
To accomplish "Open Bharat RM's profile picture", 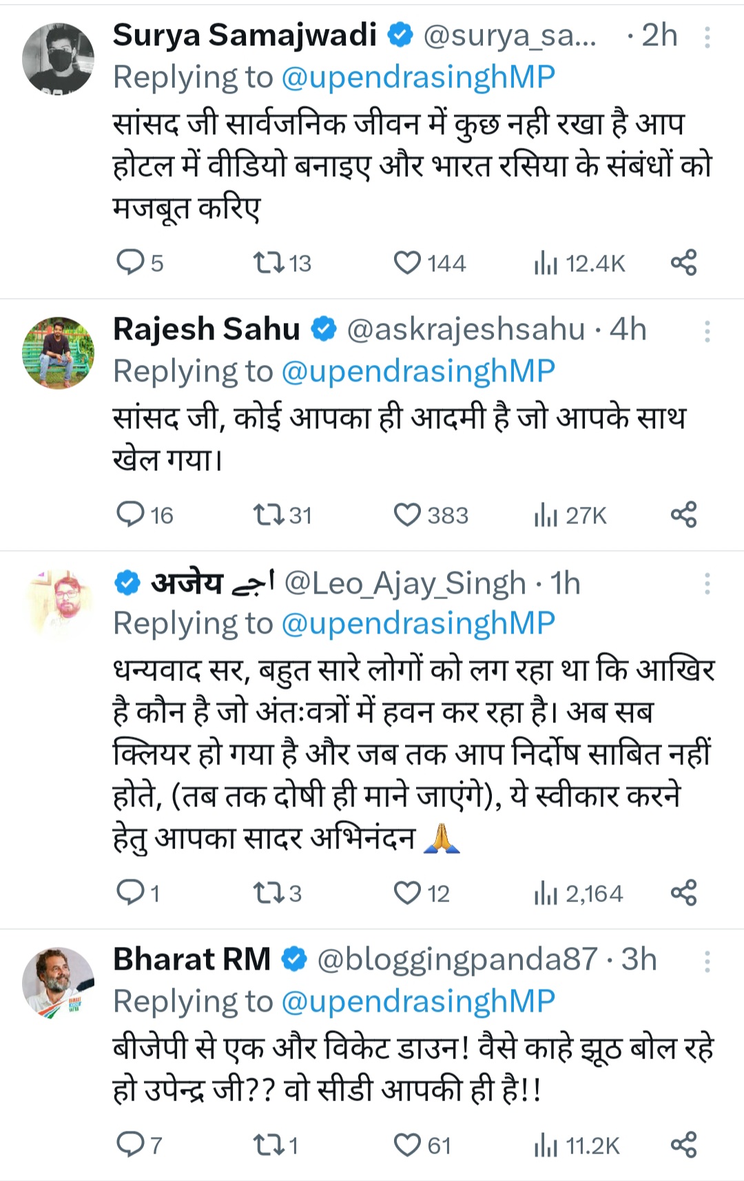I will 58,983.
